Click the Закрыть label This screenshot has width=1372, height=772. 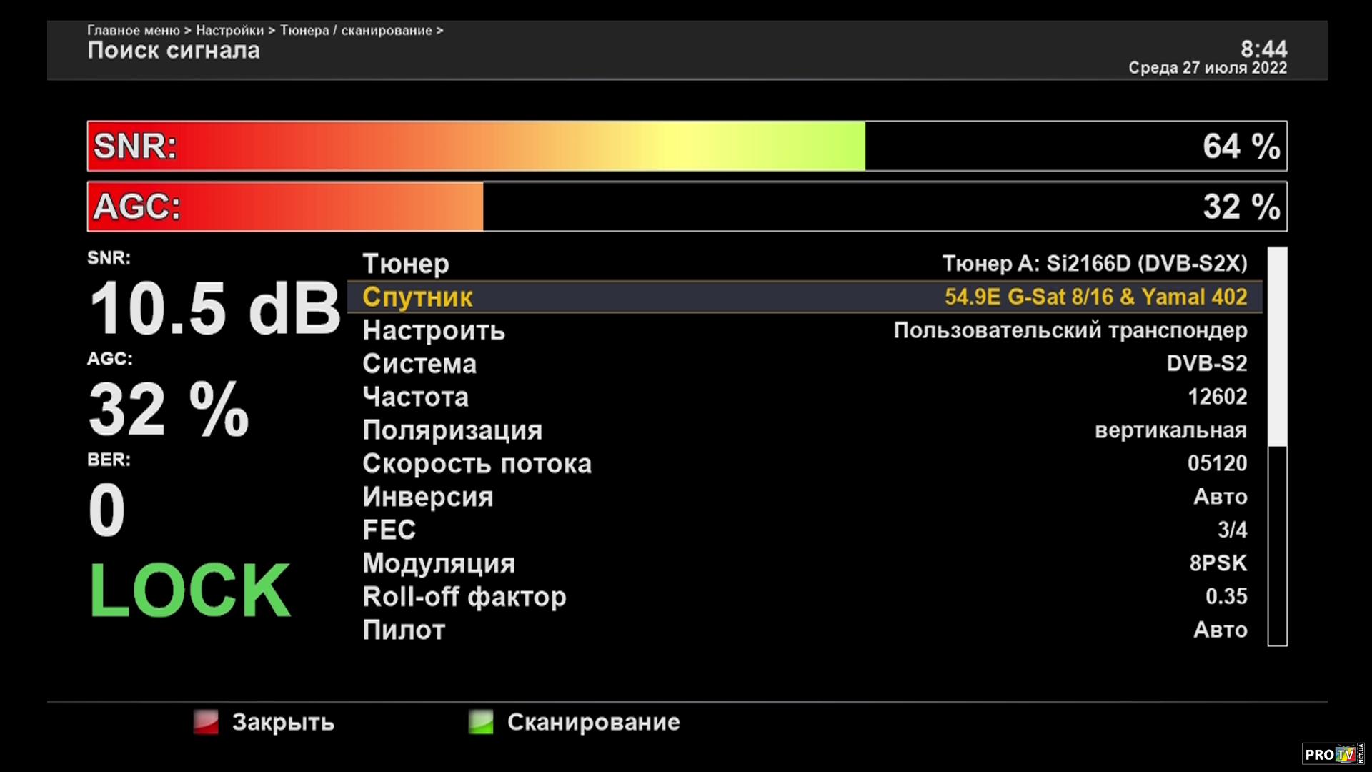[283, 722]
